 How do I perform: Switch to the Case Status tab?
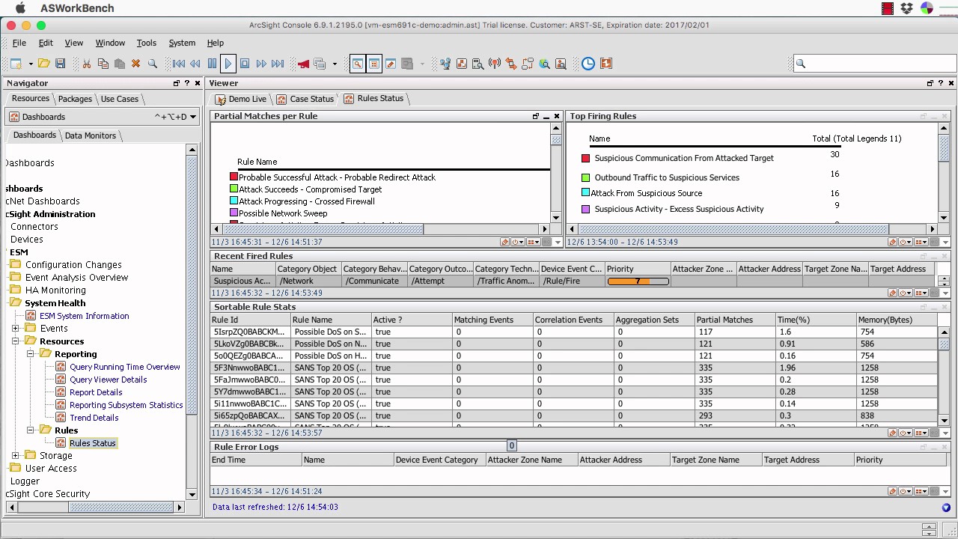click(x=305, y=99)
